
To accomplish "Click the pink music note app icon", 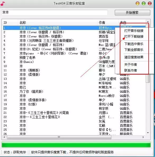I will click(2, 3).
